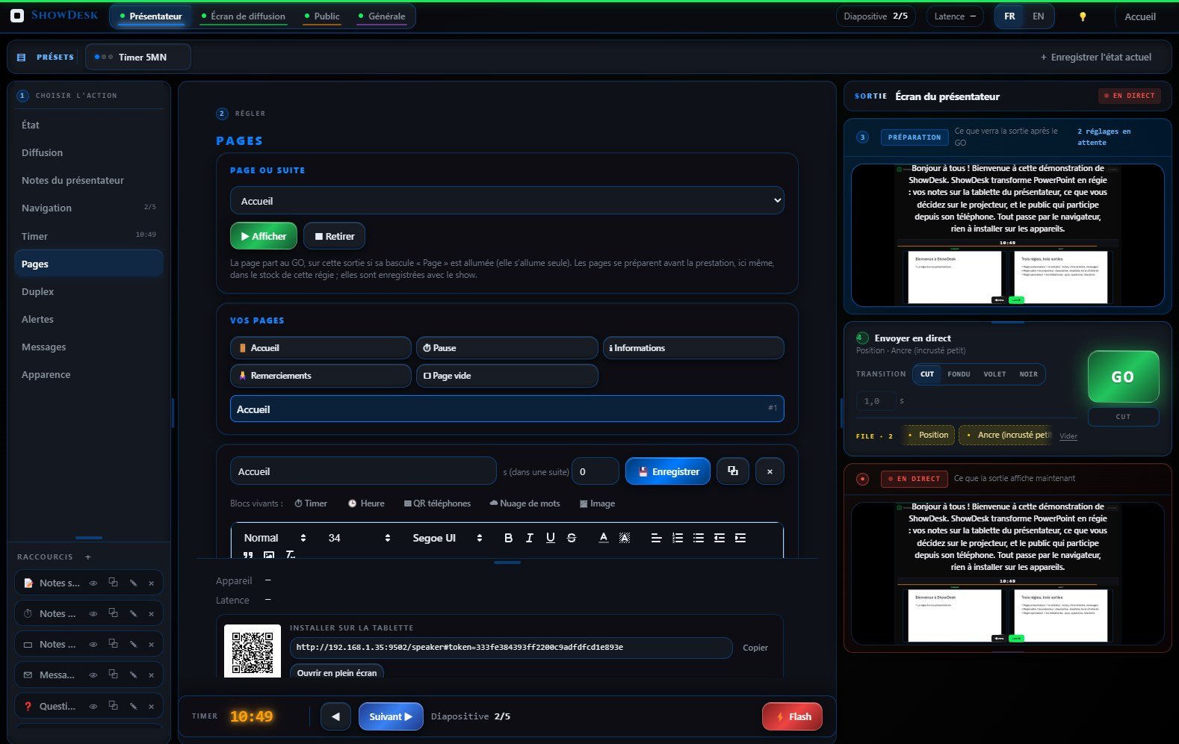Increase indent in the page editor
The width and height of the screenshot is (1179, 744).
(x=740, y=538)
